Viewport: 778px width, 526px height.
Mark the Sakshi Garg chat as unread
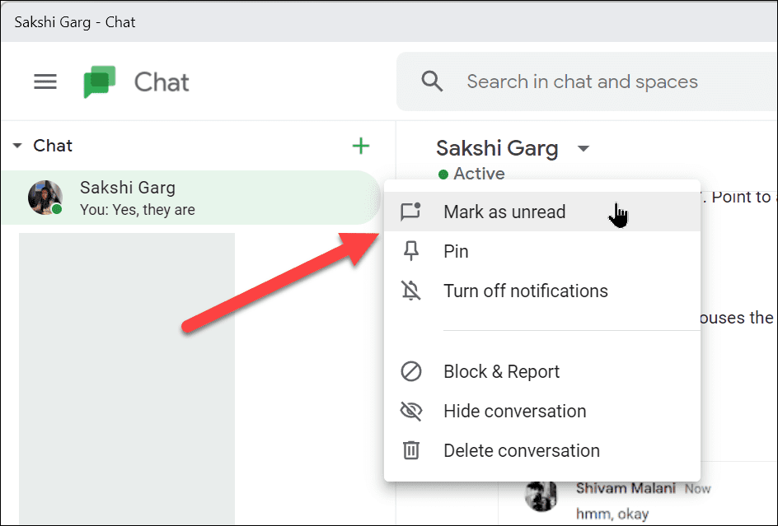pyautogui.click(x=504, y=212)
